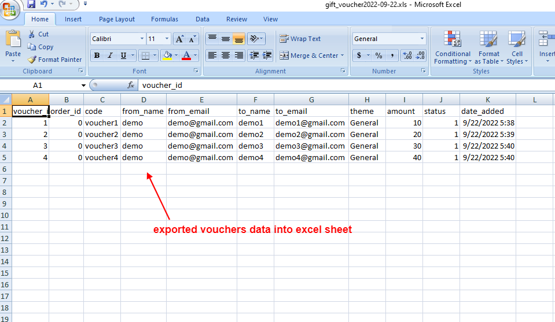Toggle bold formatting
Viewport: 555px width, 322px height.
(97, 55)
